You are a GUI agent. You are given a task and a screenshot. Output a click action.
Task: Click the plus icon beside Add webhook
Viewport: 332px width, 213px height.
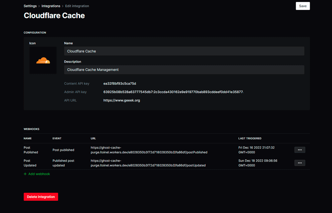pos(25,174)
